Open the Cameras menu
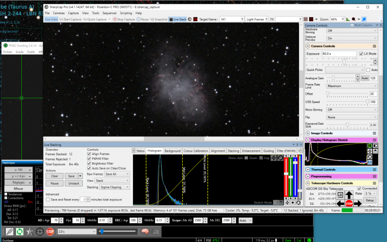 (x=59, y=13)
